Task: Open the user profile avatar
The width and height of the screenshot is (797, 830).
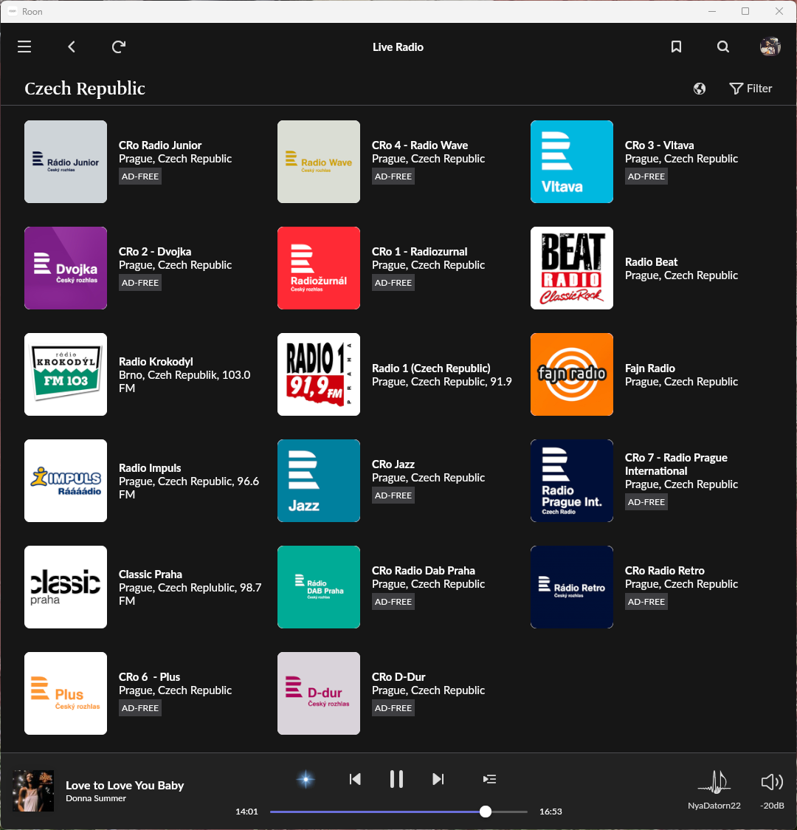Action: [x=770, y=47]
